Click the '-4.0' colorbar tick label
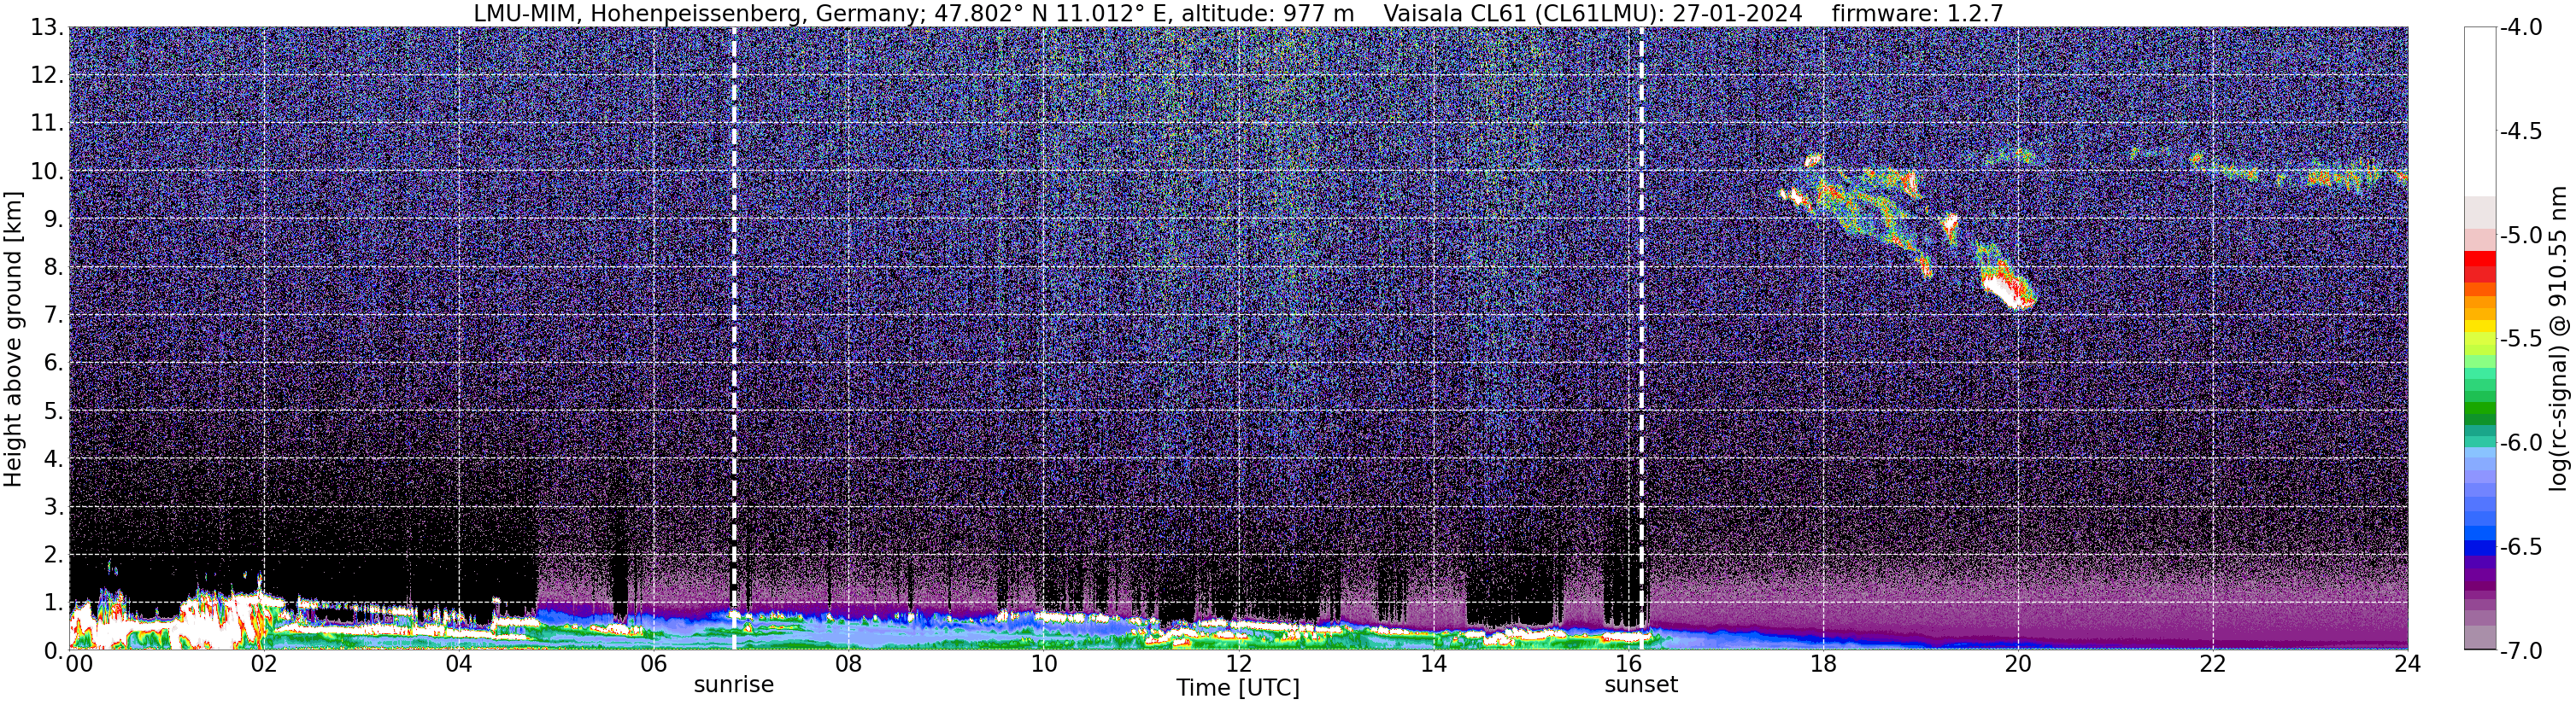 [x=2521, y=28]
